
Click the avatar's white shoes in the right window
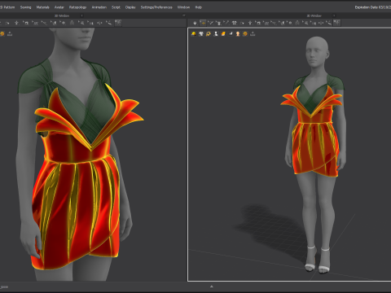point(317,260)
